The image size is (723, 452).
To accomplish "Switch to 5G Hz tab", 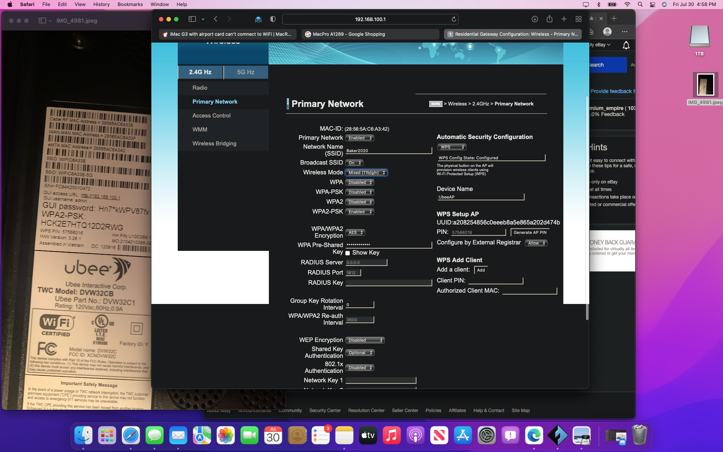I will click(x=246, y=72).
